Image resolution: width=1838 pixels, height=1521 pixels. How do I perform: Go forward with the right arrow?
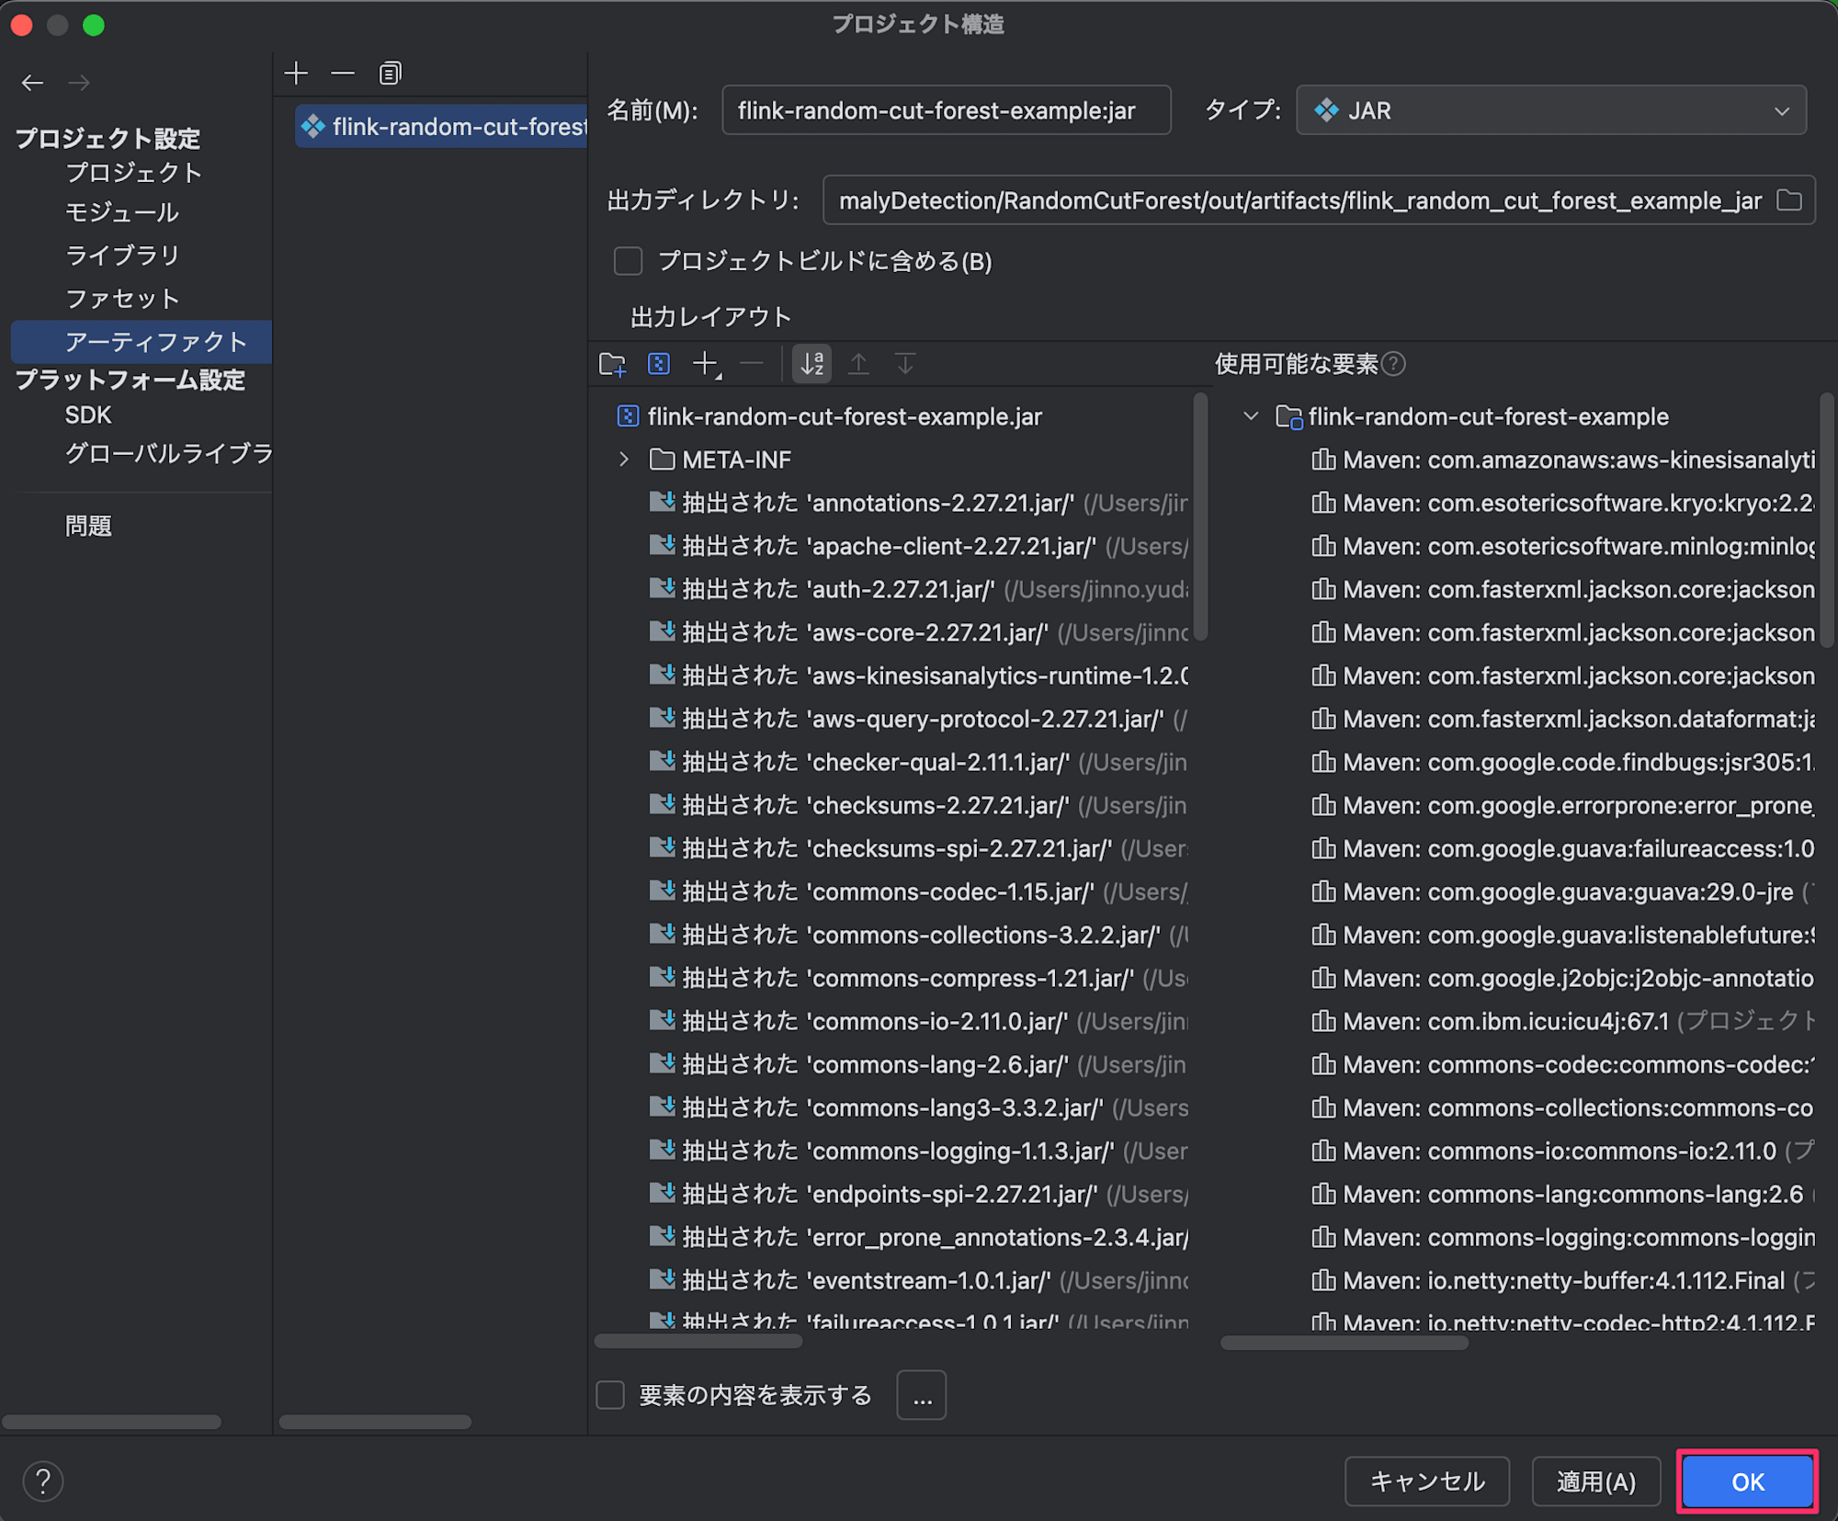tap(79, 83)
